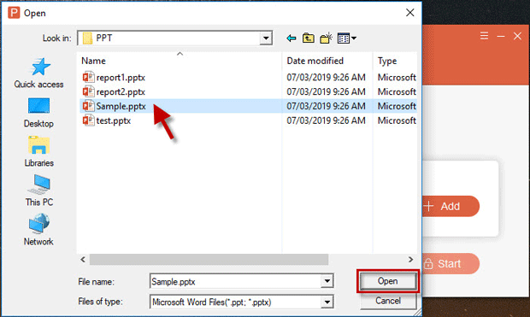
Task: Open Quick access location
Action: click(x=38, y=73)
